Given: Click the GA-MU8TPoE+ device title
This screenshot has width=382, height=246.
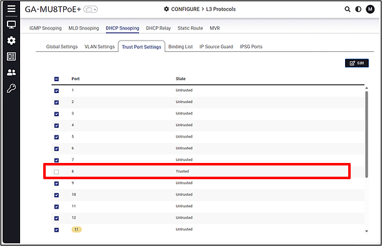Looking at the screenshot, I should coord(53,9).
